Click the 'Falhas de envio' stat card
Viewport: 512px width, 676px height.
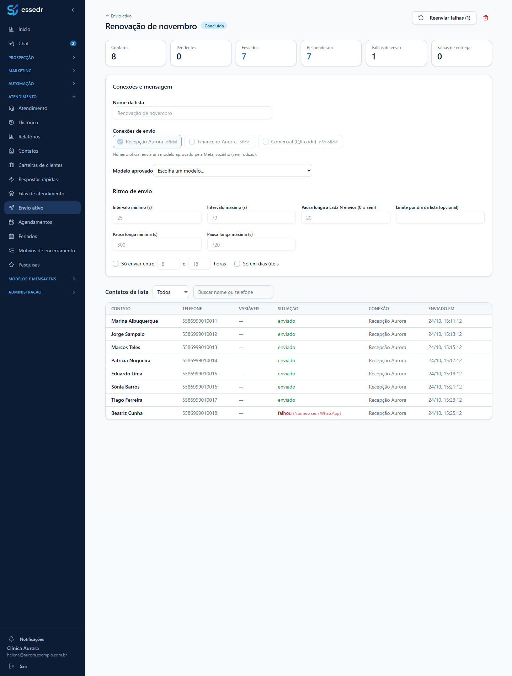coord(396,53)
